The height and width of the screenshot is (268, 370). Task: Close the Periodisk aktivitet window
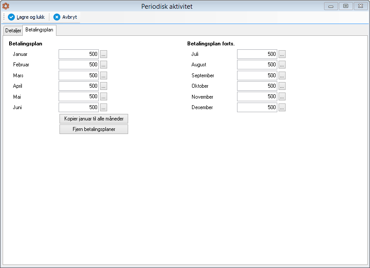pyautogui.click(x=360, y=6)
